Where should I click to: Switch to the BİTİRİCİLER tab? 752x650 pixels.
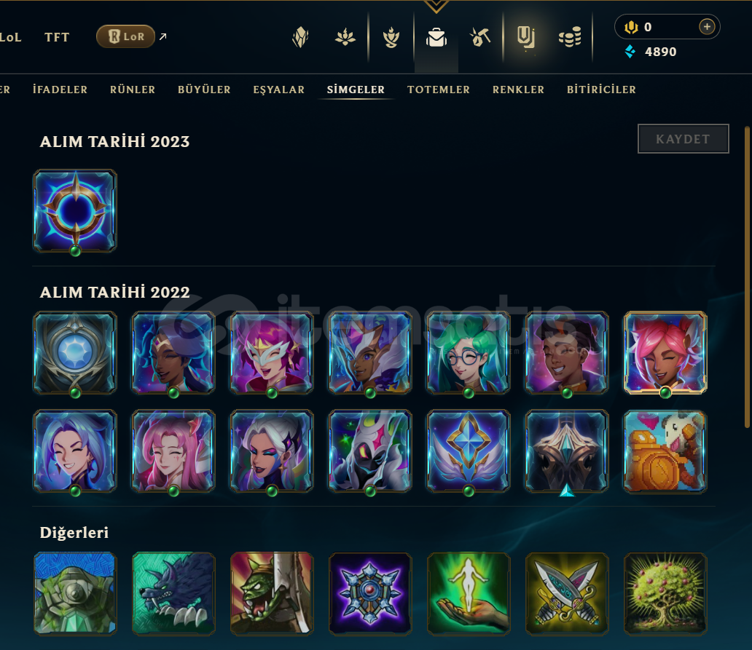[601, 90]
